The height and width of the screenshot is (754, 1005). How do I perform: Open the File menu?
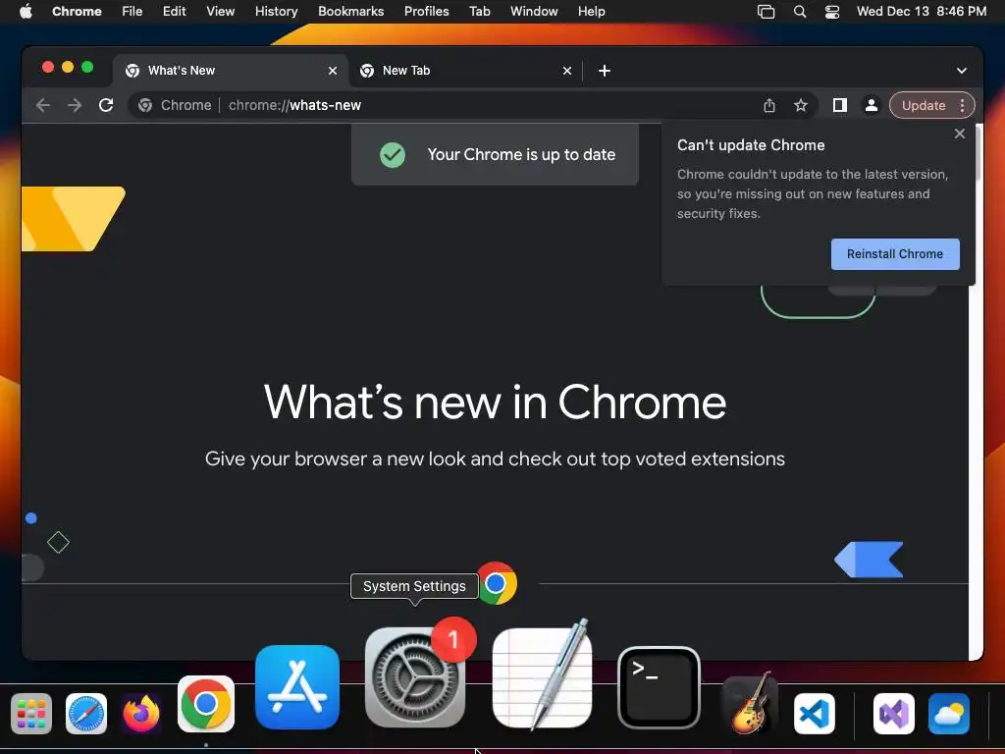132,12
